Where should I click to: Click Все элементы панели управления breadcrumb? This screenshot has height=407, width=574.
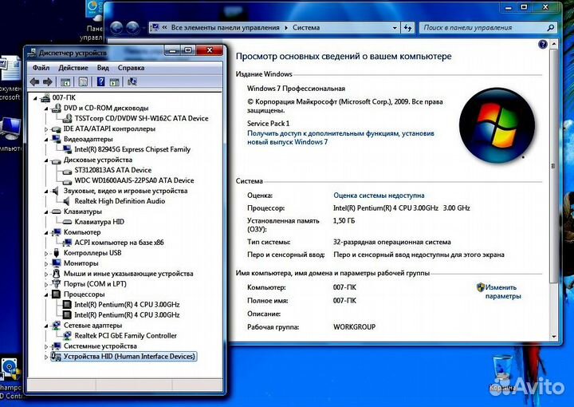(x=225, y=27)
